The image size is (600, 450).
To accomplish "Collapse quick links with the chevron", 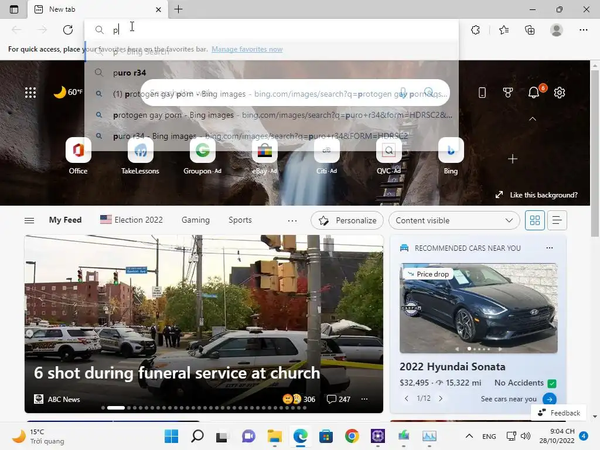I will [x=532, y=119].
